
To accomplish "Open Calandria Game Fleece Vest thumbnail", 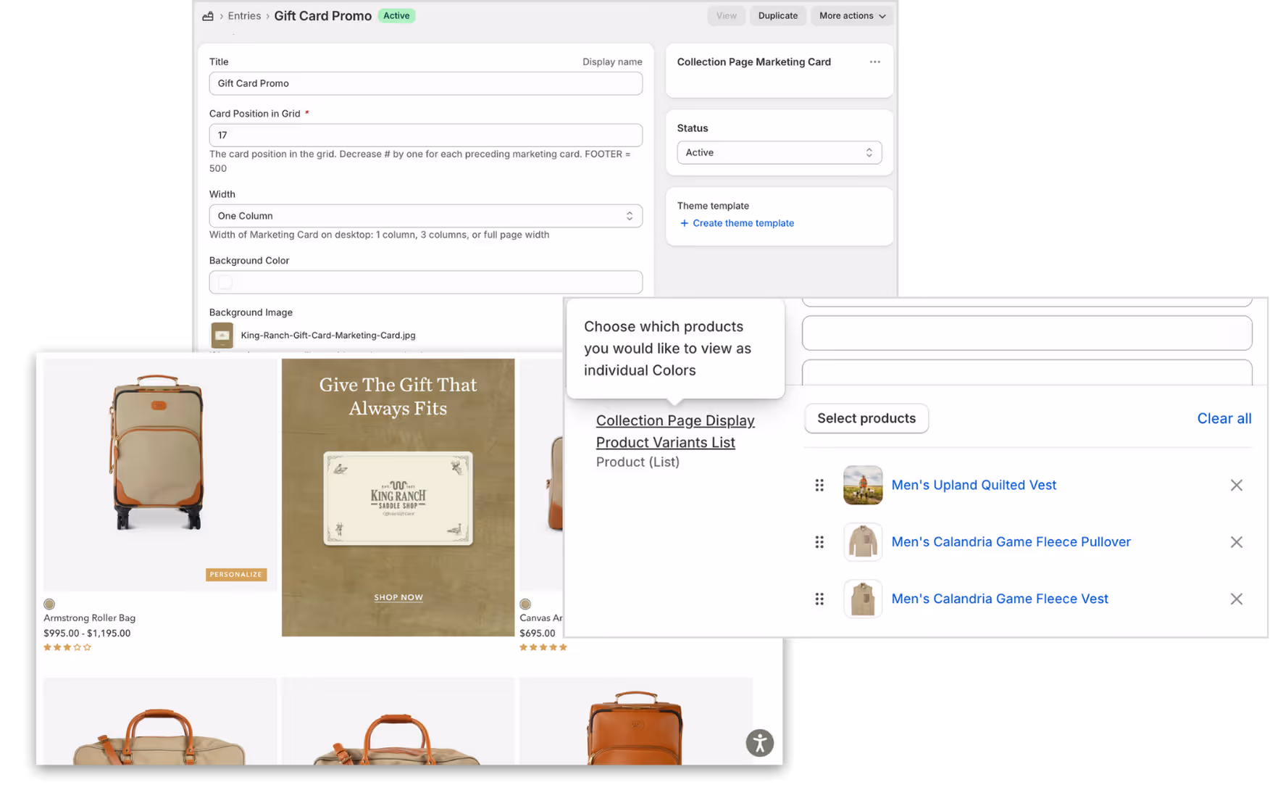I will pyautogui.click(x=863, y=599).
